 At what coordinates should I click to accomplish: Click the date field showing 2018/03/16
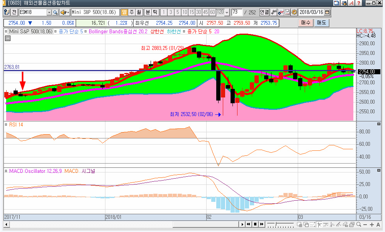point(311,12)
